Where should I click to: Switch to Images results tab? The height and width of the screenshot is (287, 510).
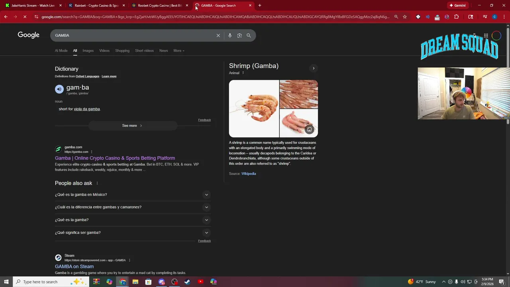click(x=88, y=51)
